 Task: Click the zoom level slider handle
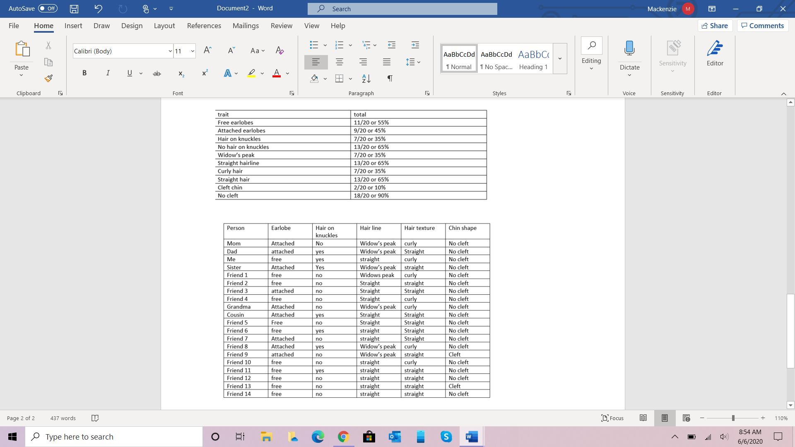click(x=733, y=418)
